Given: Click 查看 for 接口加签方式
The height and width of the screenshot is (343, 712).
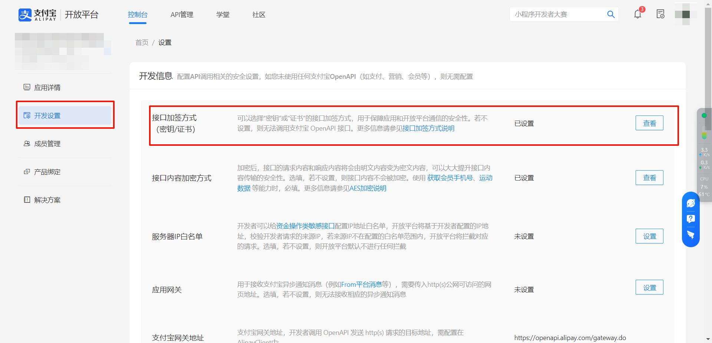Looking at the screenshot, I should (649, 123).
